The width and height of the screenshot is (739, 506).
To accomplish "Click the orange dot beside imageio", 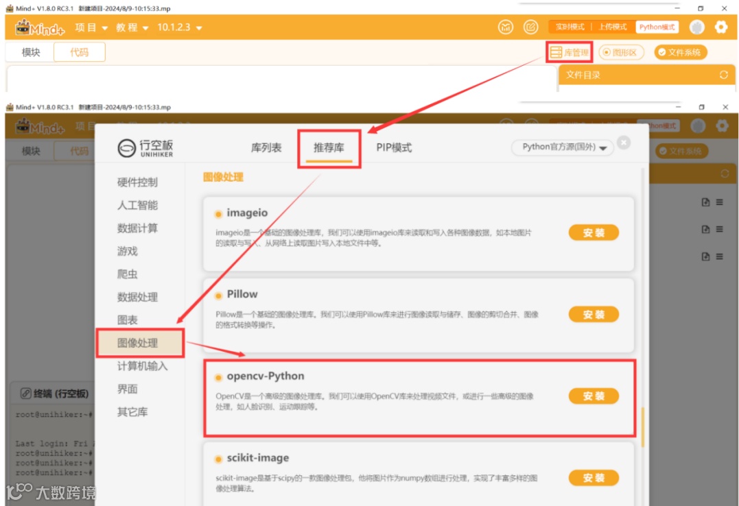I will [x=218, y=215].
